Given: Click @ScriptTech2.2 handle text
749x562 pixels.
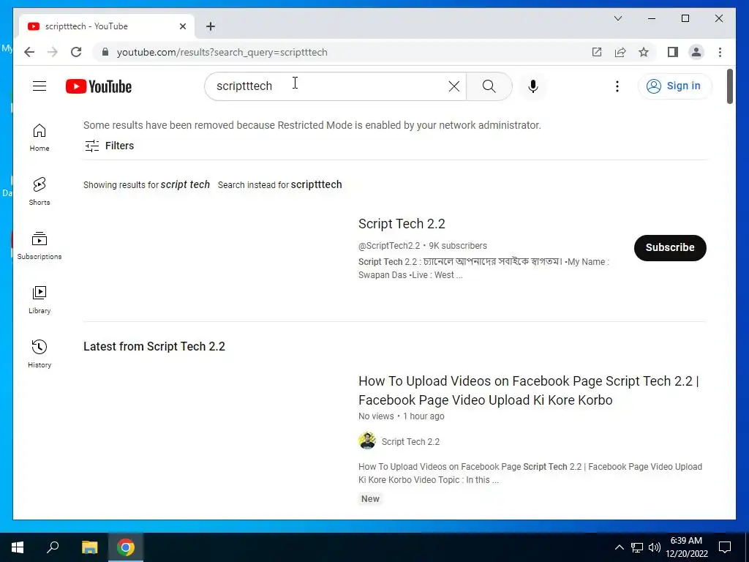Looking at the screenshot, I should pyautogui.click(x=389, y=246).
